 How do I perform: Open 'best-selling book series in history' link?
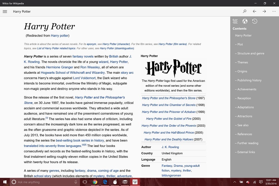(80, 140)
